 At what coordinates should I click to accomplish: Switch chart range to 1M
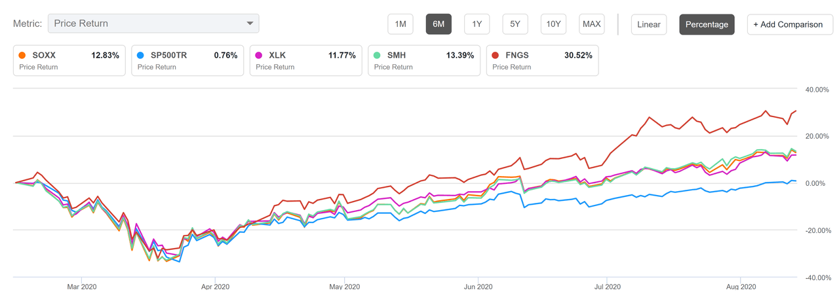tap(400, 24)
